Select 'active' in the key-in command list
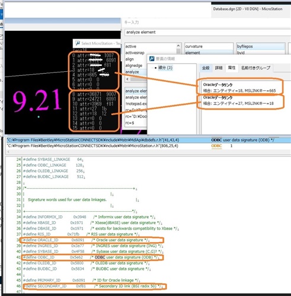This screenshot has width=291, height=296. click(131, 46)
